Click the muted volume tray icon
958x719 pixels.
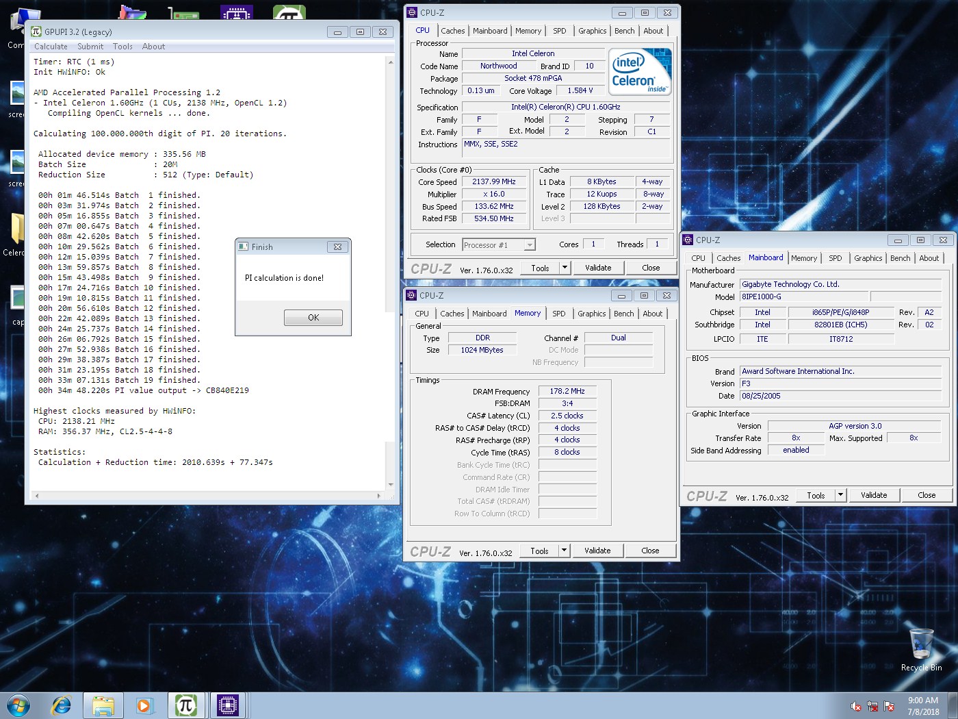[856, 706]
